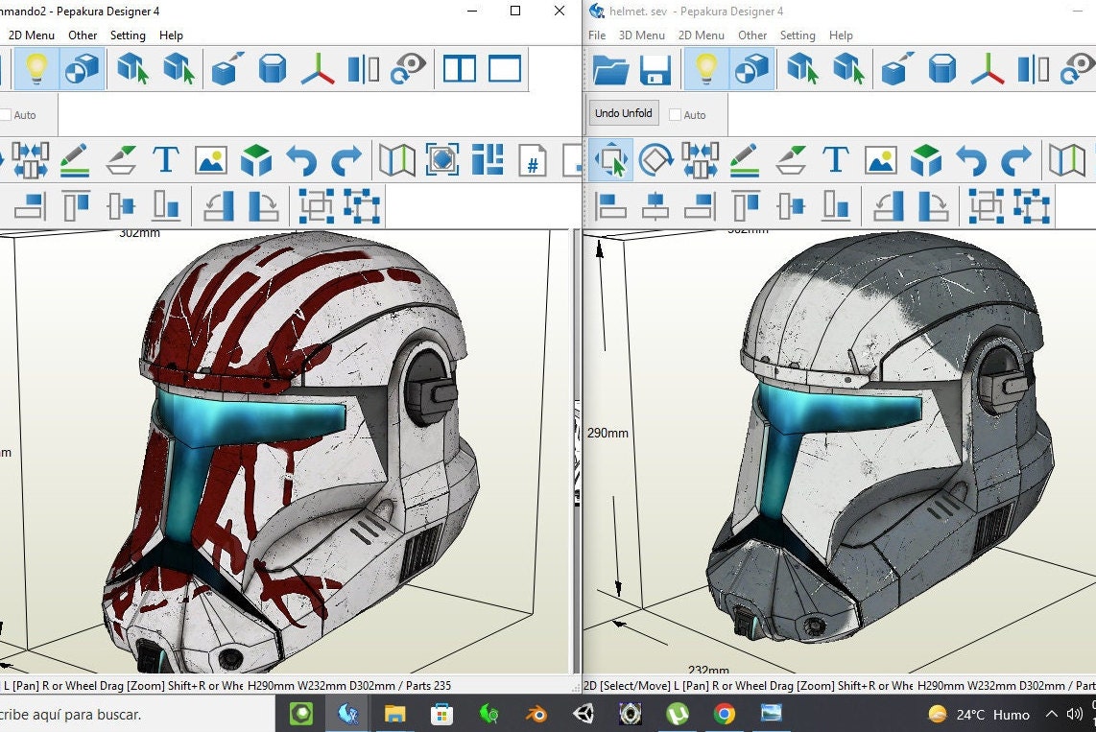Toggle the light bulb in the commando2 window

[36, 69]
